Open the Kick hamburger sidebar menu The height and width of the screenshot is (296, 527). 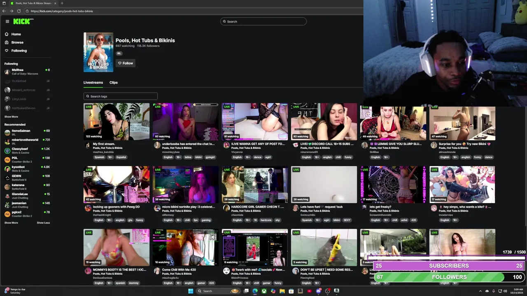(7, 21)
